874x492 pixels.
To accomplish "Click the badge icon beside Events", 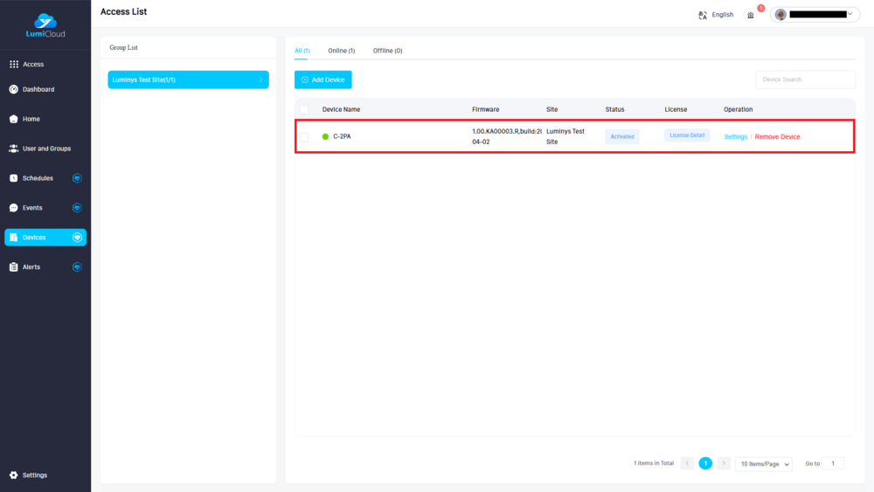I will click(x=77, y=208).
